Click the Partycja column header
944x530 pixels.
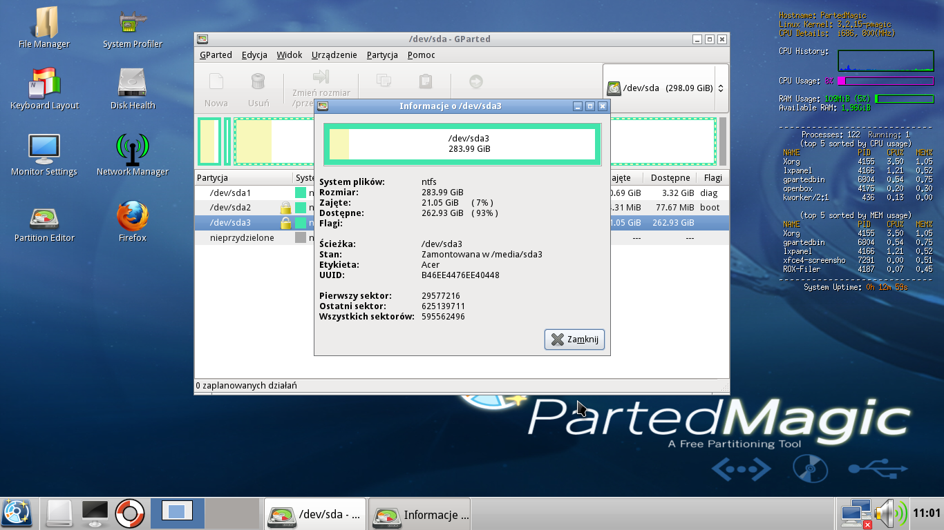(x=243, y=178)
